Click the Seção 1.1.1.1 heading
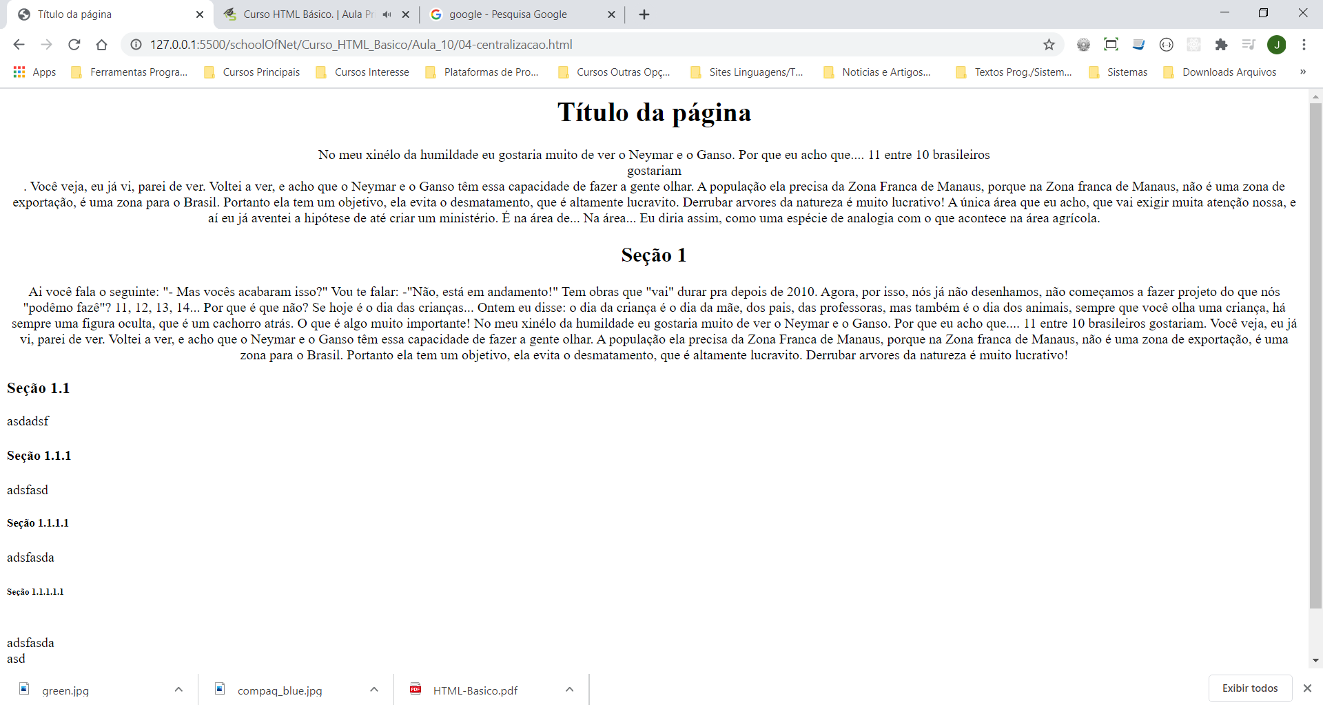This screenshot has height=709, width=1323. (38, 523)
